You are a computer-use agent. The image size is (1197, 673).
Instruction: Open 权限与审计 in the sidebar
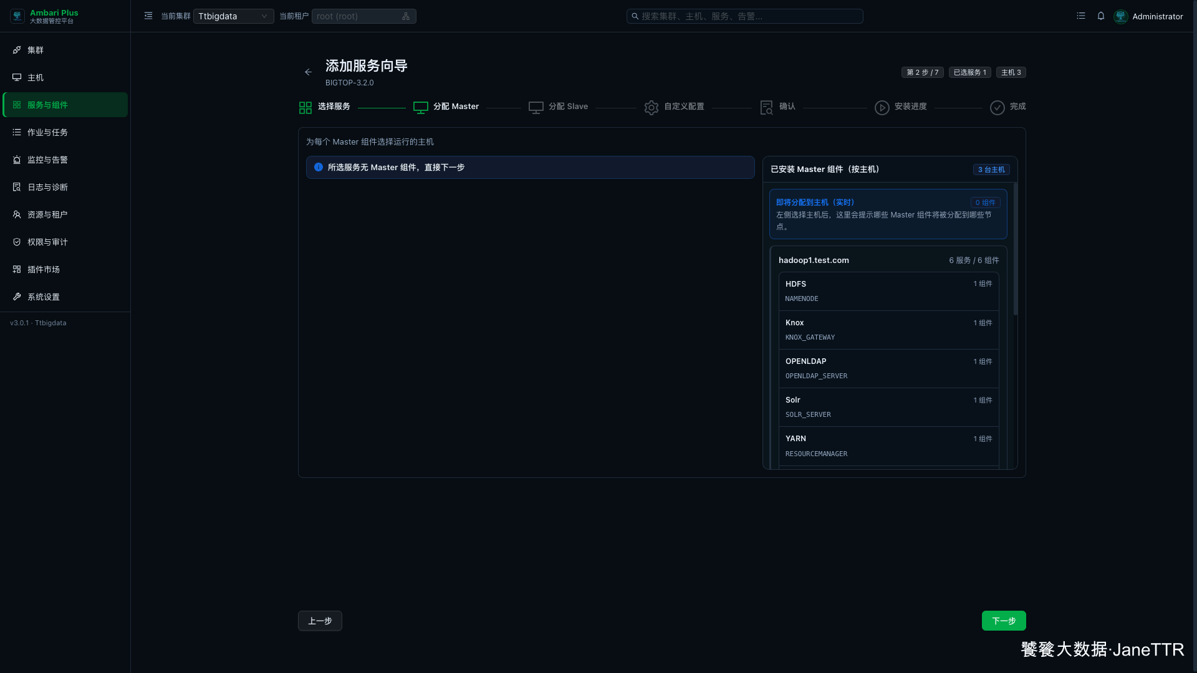pyautogui.click(x=65, y=242)
